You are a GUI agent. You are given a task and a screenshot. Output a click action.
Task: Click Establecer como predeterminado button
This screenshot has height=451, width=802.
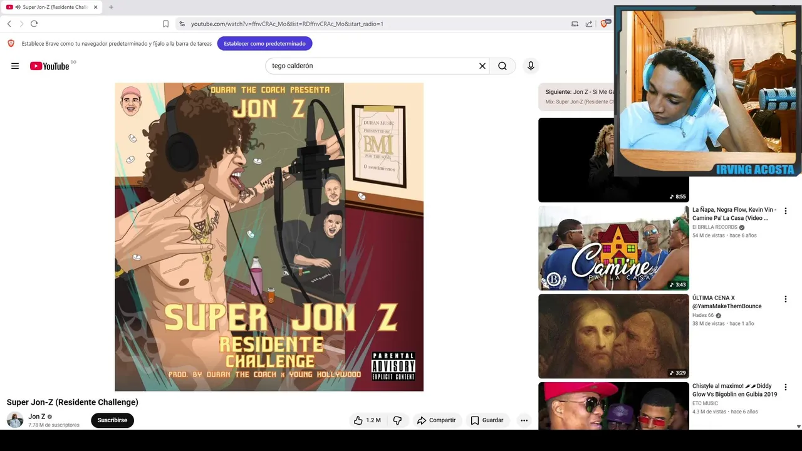[x=265, y=43]
